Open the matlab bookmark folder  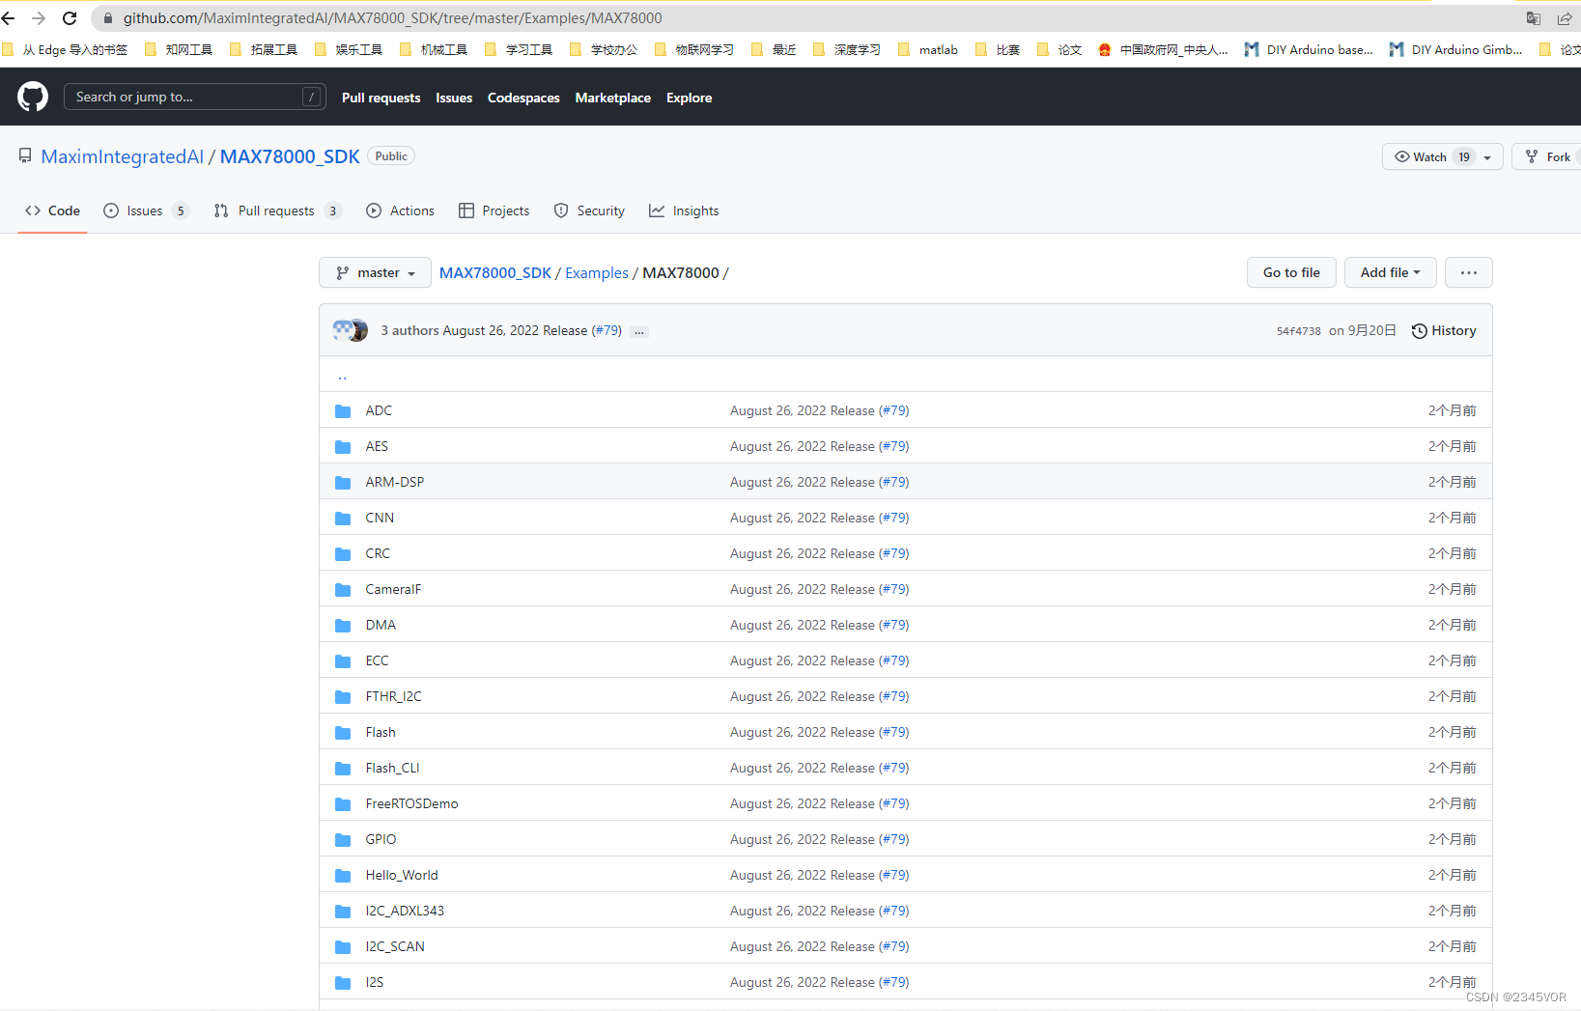[x=928, y=49]
